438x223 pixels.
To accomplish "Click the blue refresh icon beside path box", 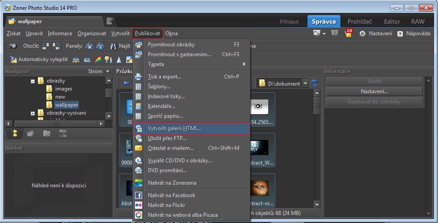I will [315, 83].
